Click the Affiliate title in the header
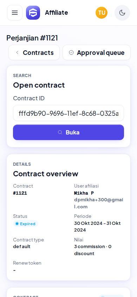The height and width of the screenshot is (297, 137). coord(56,13)
